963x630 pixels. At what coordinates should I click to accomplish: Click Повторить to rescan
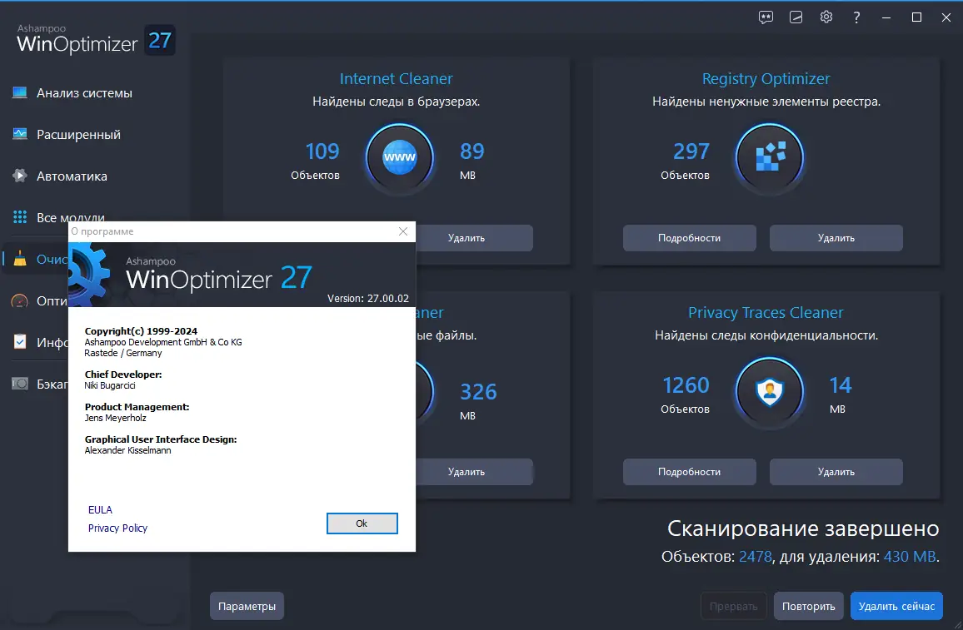click(x=809, y=606)
